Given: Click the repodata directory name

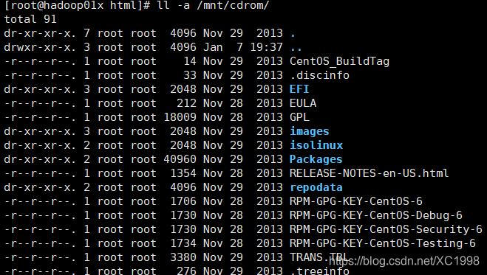Looking at the screenshot, I should tap(316, 187).
